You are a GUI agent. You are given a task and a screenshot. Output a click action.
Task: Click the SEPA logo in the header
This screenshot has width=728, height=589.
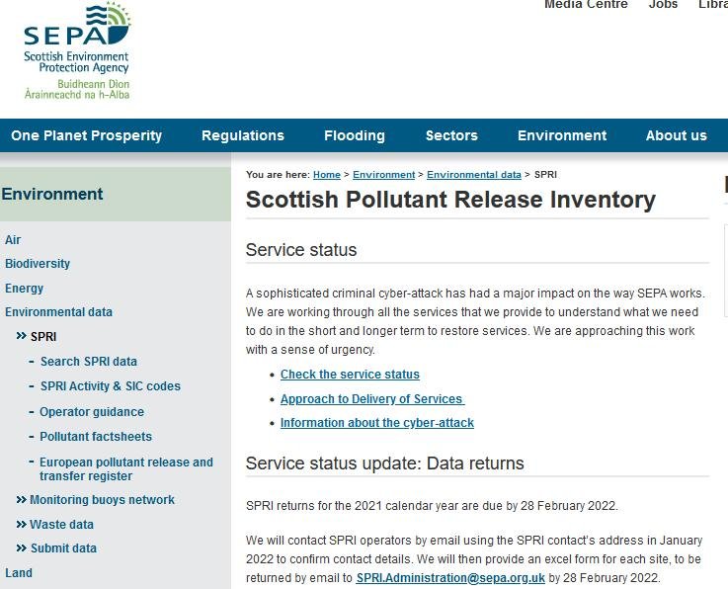coord(77,49)
